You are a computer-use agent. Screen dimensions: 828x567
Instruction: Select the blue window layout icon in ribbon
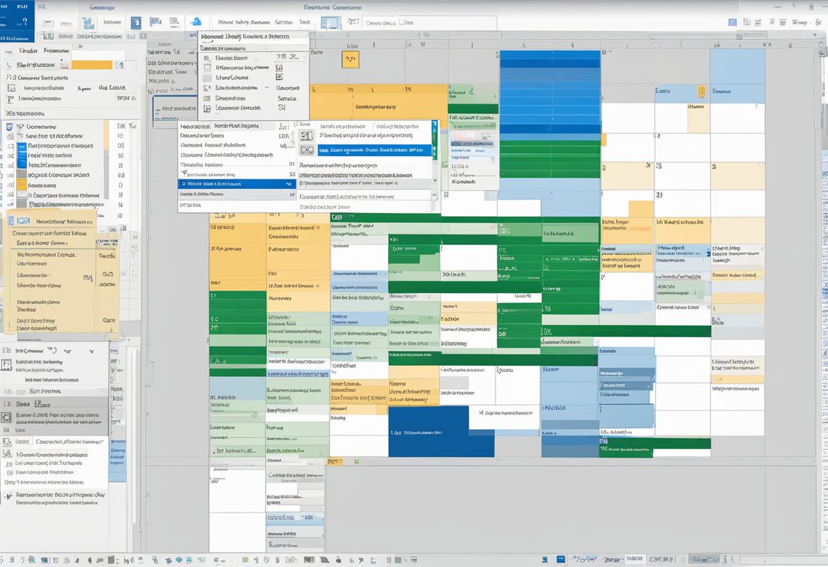click(x=330, y=23)
